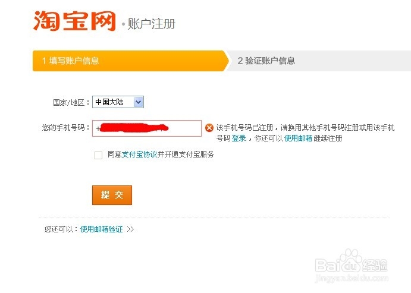
Task: Click the 使用邮箱验证 link at bottom
Action: click(x=102, y=229)
